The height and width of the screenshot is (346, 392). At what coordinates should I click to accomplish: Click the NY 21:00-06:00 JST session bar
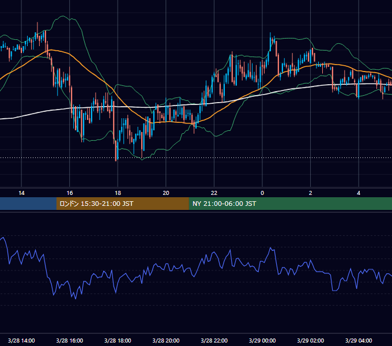coord(290,204)
